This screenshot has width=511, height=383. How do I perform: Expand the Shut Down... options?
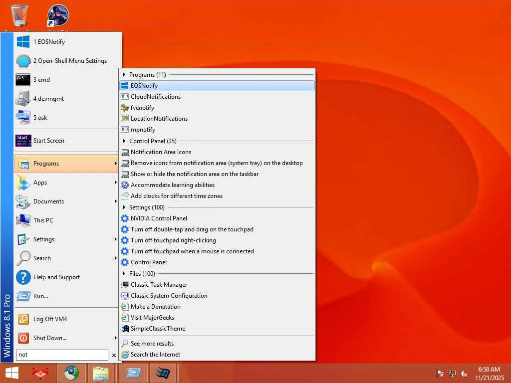(115, 338)
